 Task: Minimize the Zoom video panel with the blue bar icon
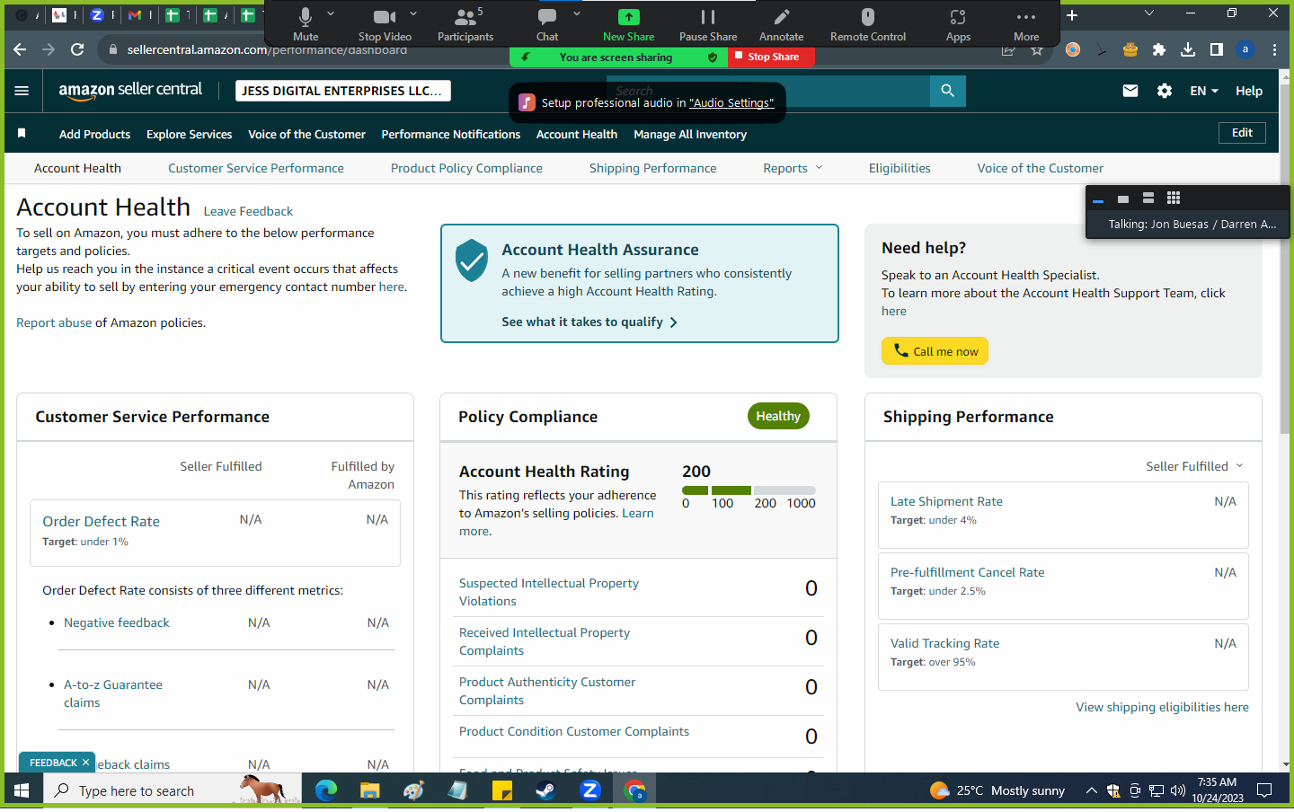(x=1097, y=201)
